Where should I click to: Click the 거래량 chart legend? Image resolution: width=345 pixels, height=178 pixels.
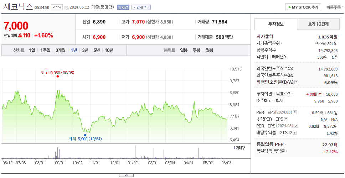[x=240, y=148]
